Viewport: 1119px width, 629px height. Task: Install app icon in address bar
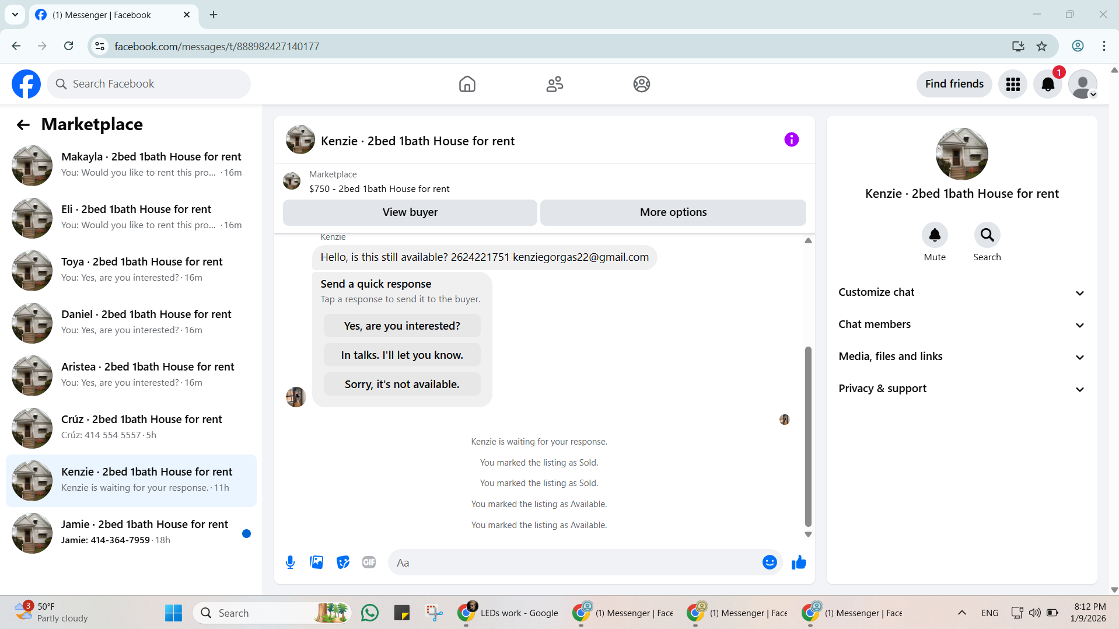tap(1018, 46)
